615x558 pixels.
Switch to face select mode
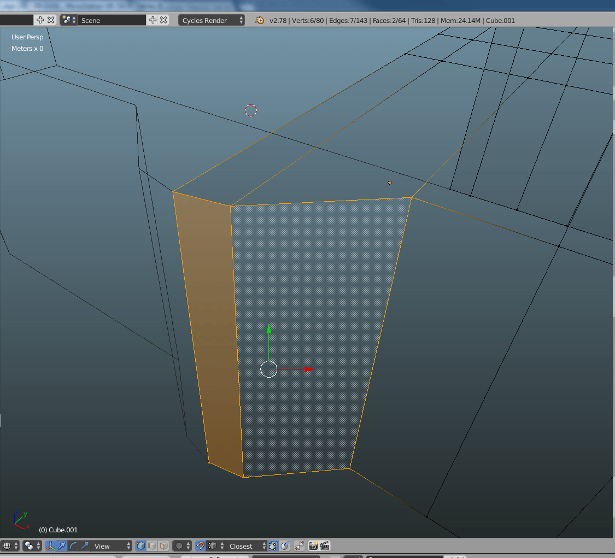pyautogui.click(x=162, y=545)
